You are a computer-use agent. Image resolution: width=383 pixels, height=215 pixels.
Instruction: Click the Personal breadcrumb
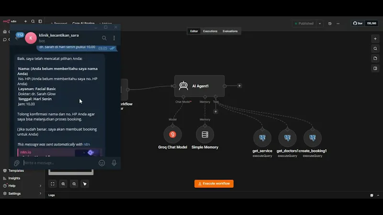(x=60, y=23)
